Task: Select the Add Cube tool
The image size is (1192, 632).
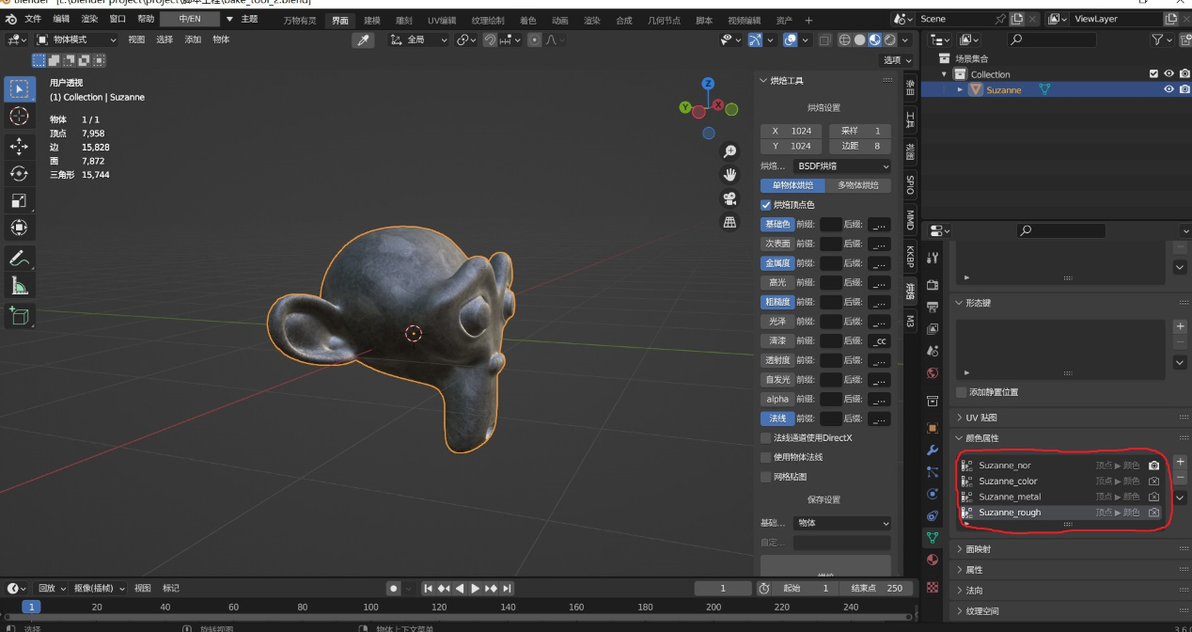Action: tap(19, 315)
